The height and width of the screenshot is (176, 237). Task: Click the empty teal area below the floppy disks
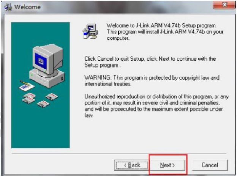coord(40,128)
